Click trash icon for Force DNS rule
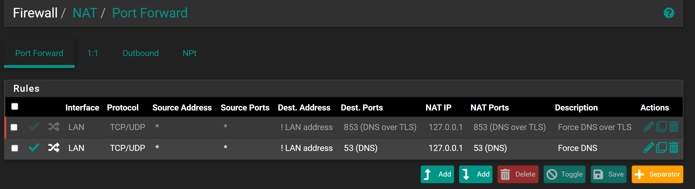The width and height of the screenshot is (695, 189). coord(673,147)
